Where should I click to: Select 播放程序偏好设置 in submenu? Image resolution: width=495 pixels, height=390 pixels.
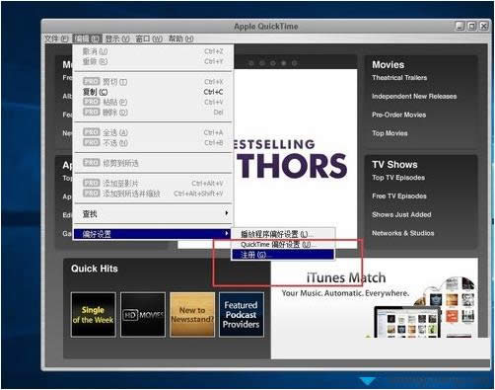[x=284, y=234]
